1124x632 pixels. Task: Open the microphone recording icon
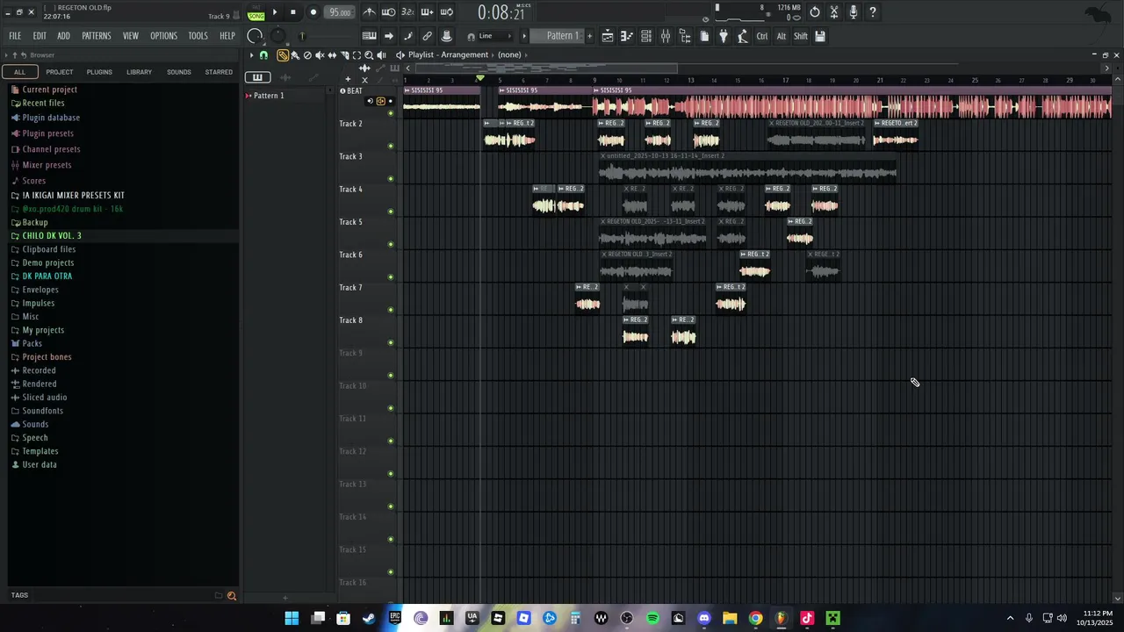click(x=853, y=12)
